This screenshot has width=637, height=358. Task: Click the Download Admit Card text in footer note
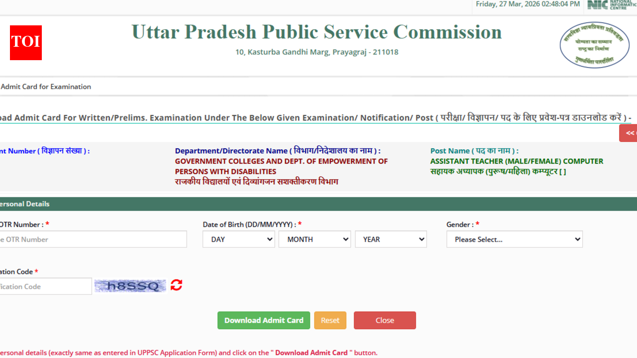tap(311, 353)
